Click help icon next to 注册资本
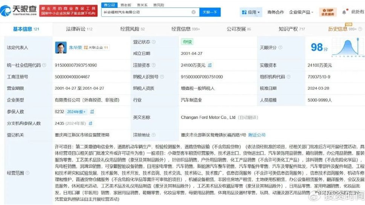This screenshot has height=205, width=365. pyautogui.click(x=153, y=65)
